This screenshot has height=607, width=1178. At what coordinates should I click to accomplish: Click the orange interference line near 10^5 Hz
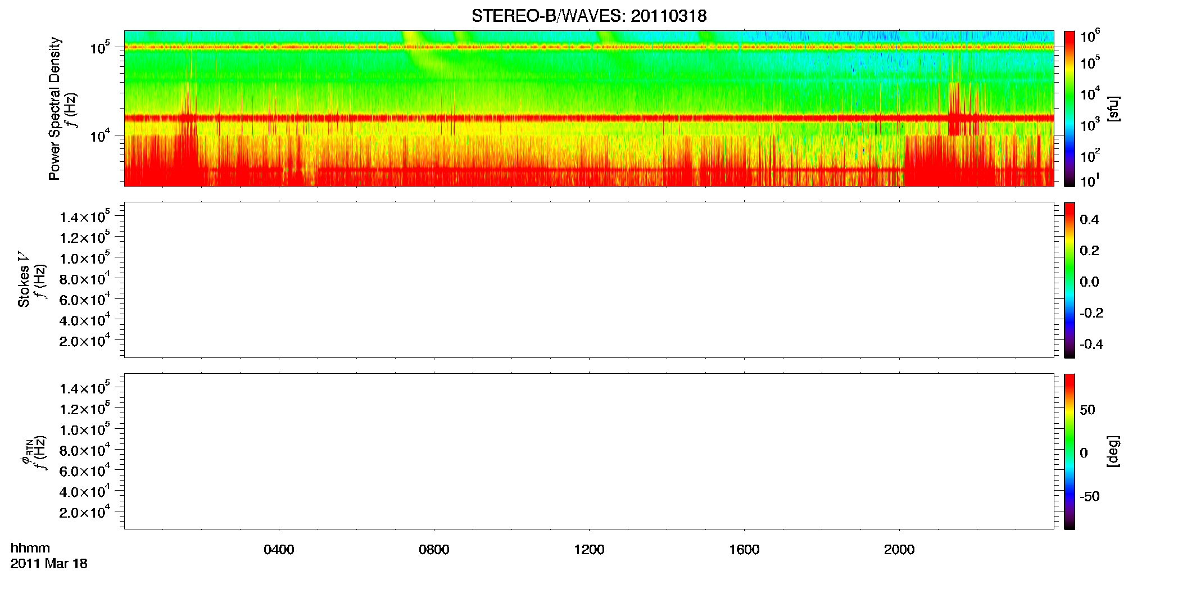(x=589, y=47)
